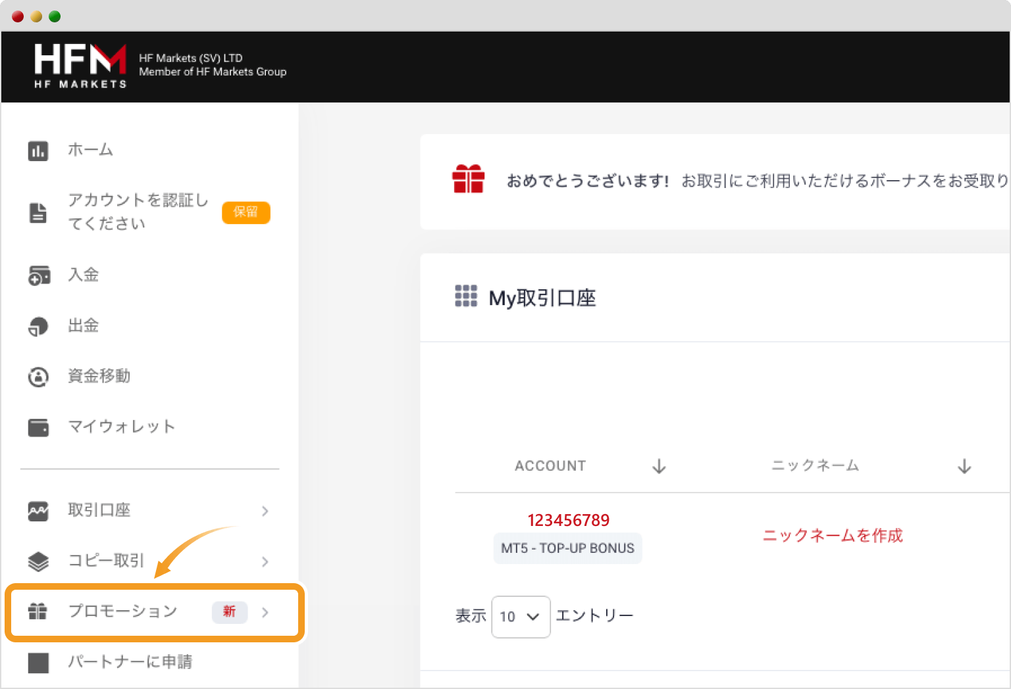Click the layers icon beside コピー取引
This screenshot has width=1011, height=689.
[x=38, y=561]
